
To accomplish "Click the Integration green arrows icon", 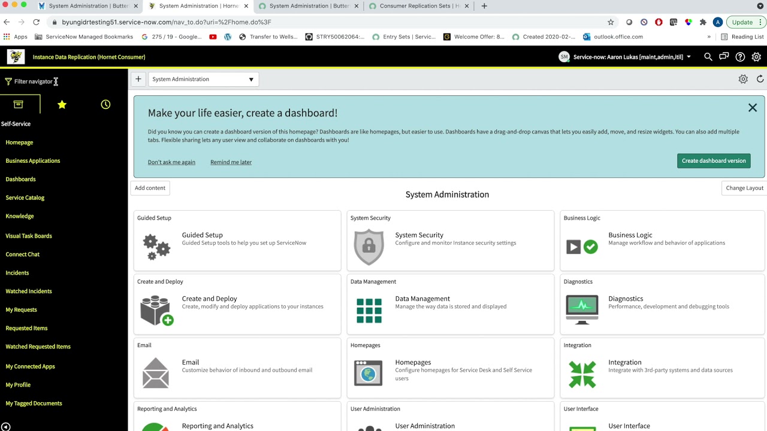I will pos(582,374).
